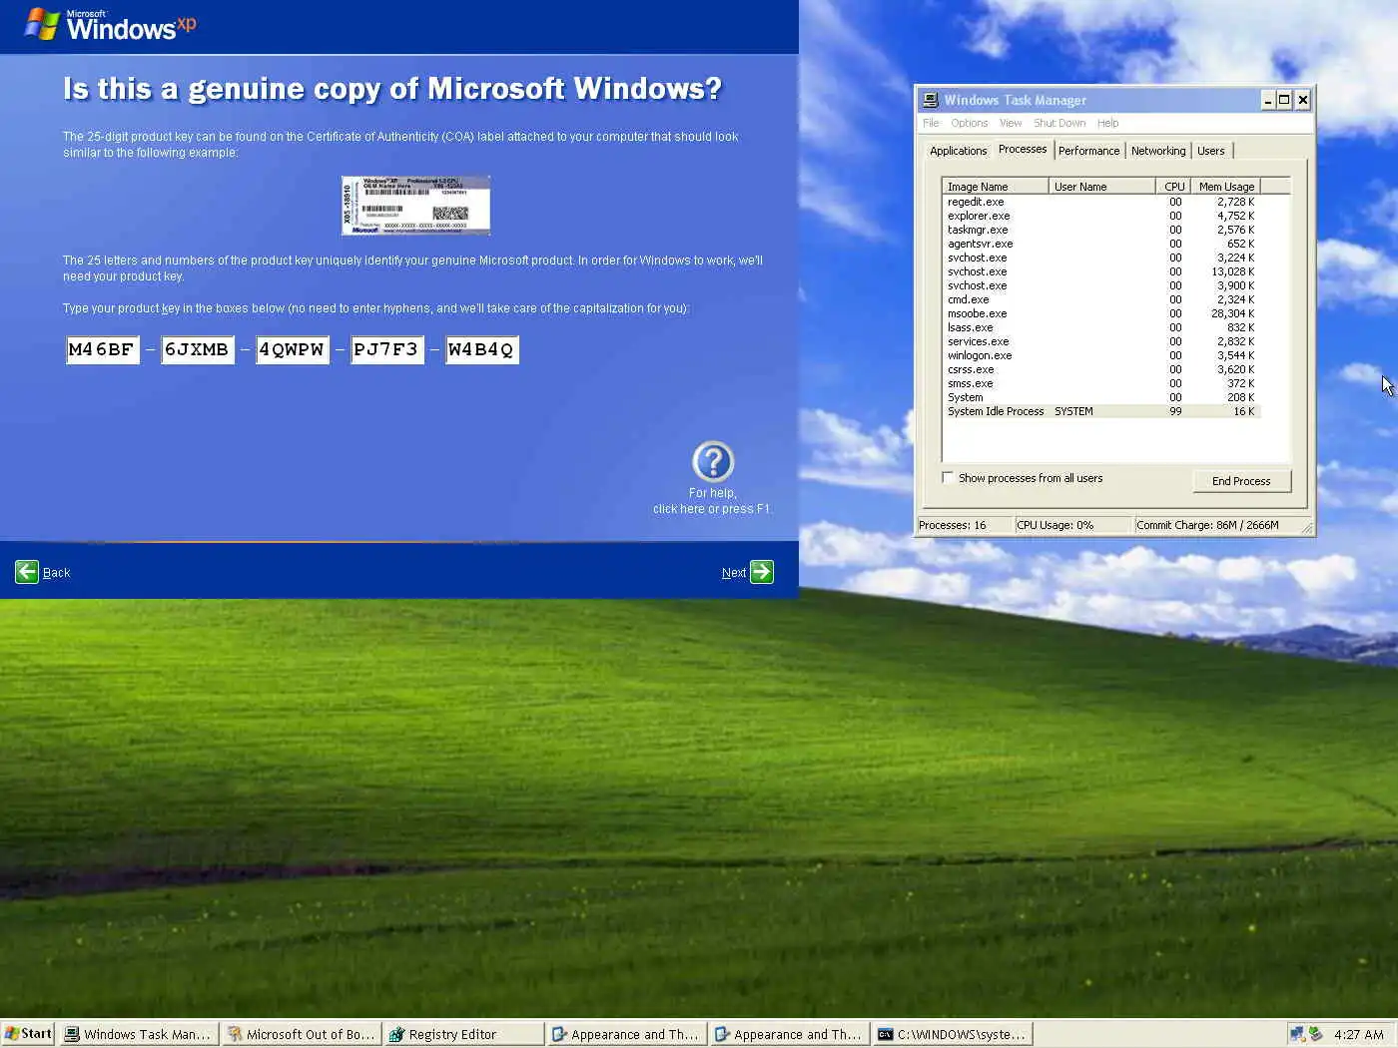The height and width of the screenshot is (1048, 1398).
Task: Switch to the C:\WINDOWS\system32 command prompt taskbar item
Action: point(952,1034)
